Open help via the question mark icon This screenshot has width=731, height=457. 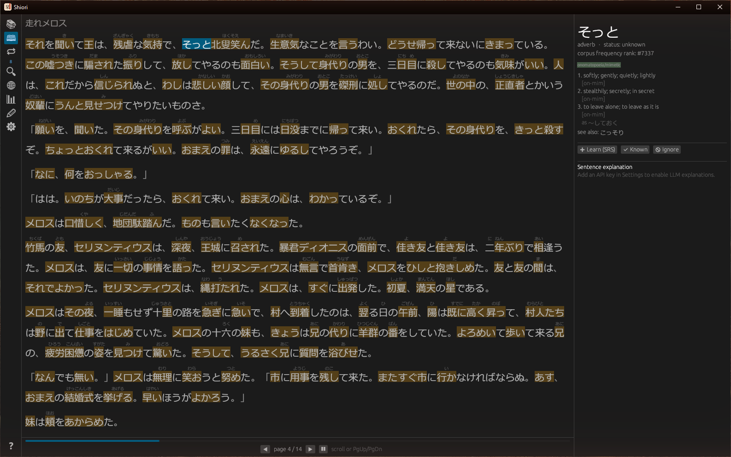[x=11, y=445]
